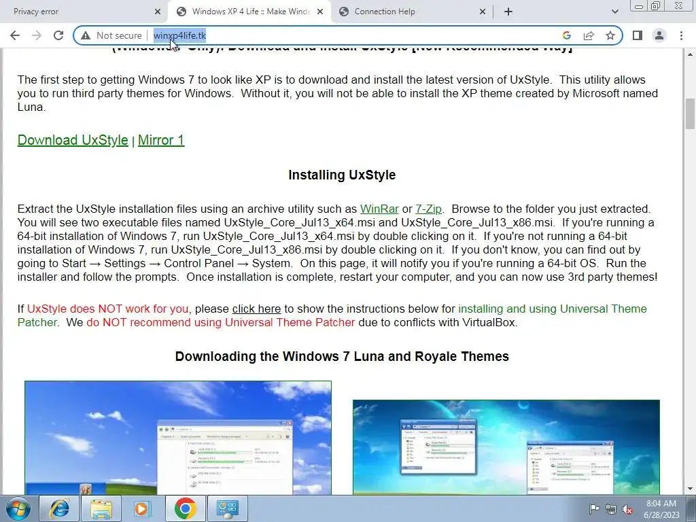
Task: Follow the WinRar link
Action: tap(379, 209)
